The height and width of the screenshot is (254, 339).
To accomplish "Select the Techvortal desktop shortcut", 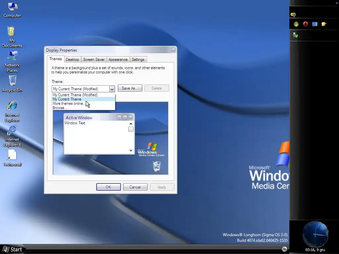I will pos(12,158).
